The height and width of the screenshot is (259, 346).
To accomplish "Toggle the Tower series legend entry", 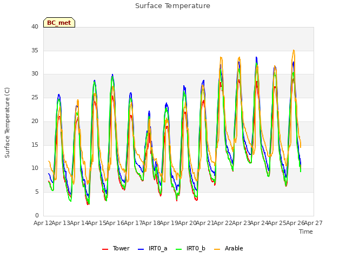I will [116, 248].
